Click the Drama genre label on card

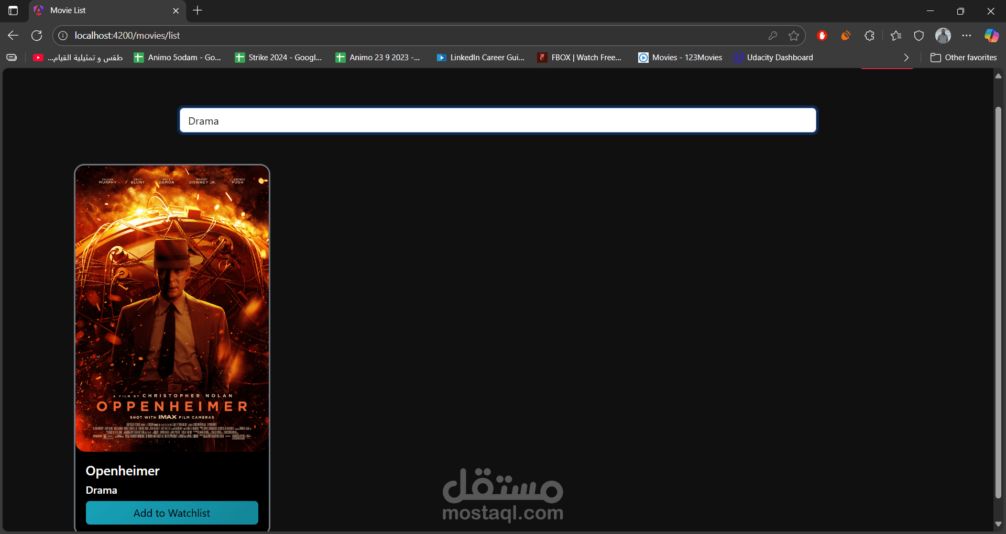[x=102, y=490]
